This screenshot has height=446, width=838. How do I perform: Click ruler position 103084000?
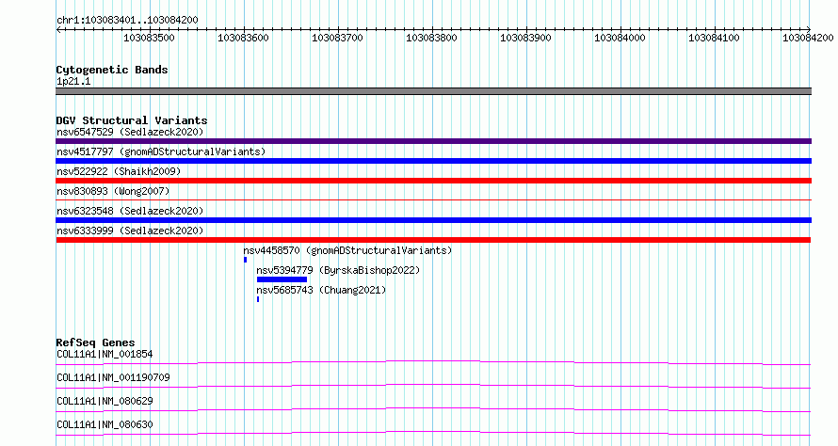tap(620, 38)
